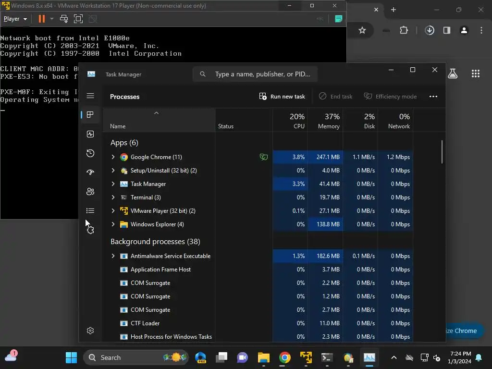
Task: Click Run new task button
Action: click(282, 96)
